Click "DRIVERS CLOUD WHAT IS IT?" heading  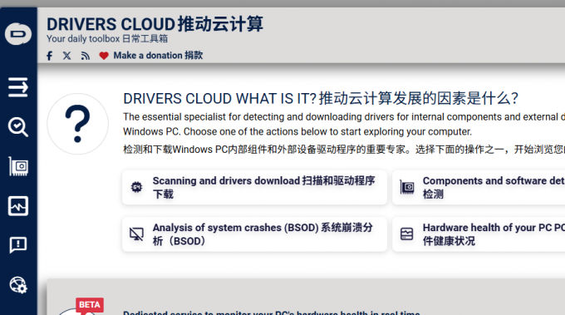tap(220, 98)
